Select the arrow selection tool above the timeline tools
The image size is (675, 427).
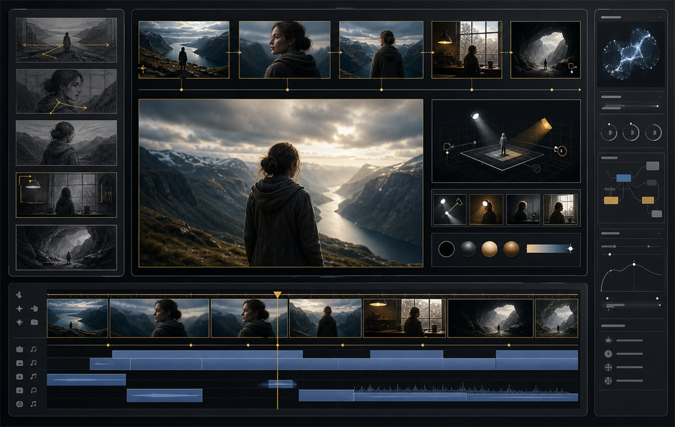point(20,295)
